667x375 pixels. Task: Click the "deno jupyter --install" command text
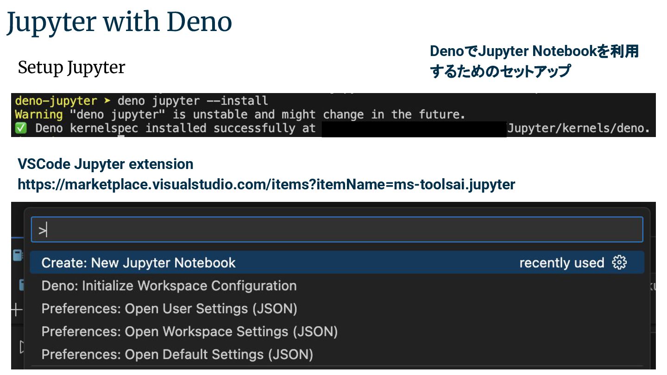tap(193, 100)
